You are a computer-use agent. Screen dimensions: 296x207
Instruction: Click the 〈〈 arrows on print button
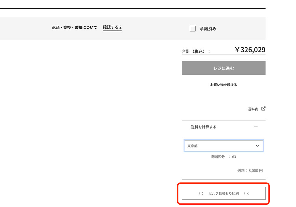click(246, 194)
